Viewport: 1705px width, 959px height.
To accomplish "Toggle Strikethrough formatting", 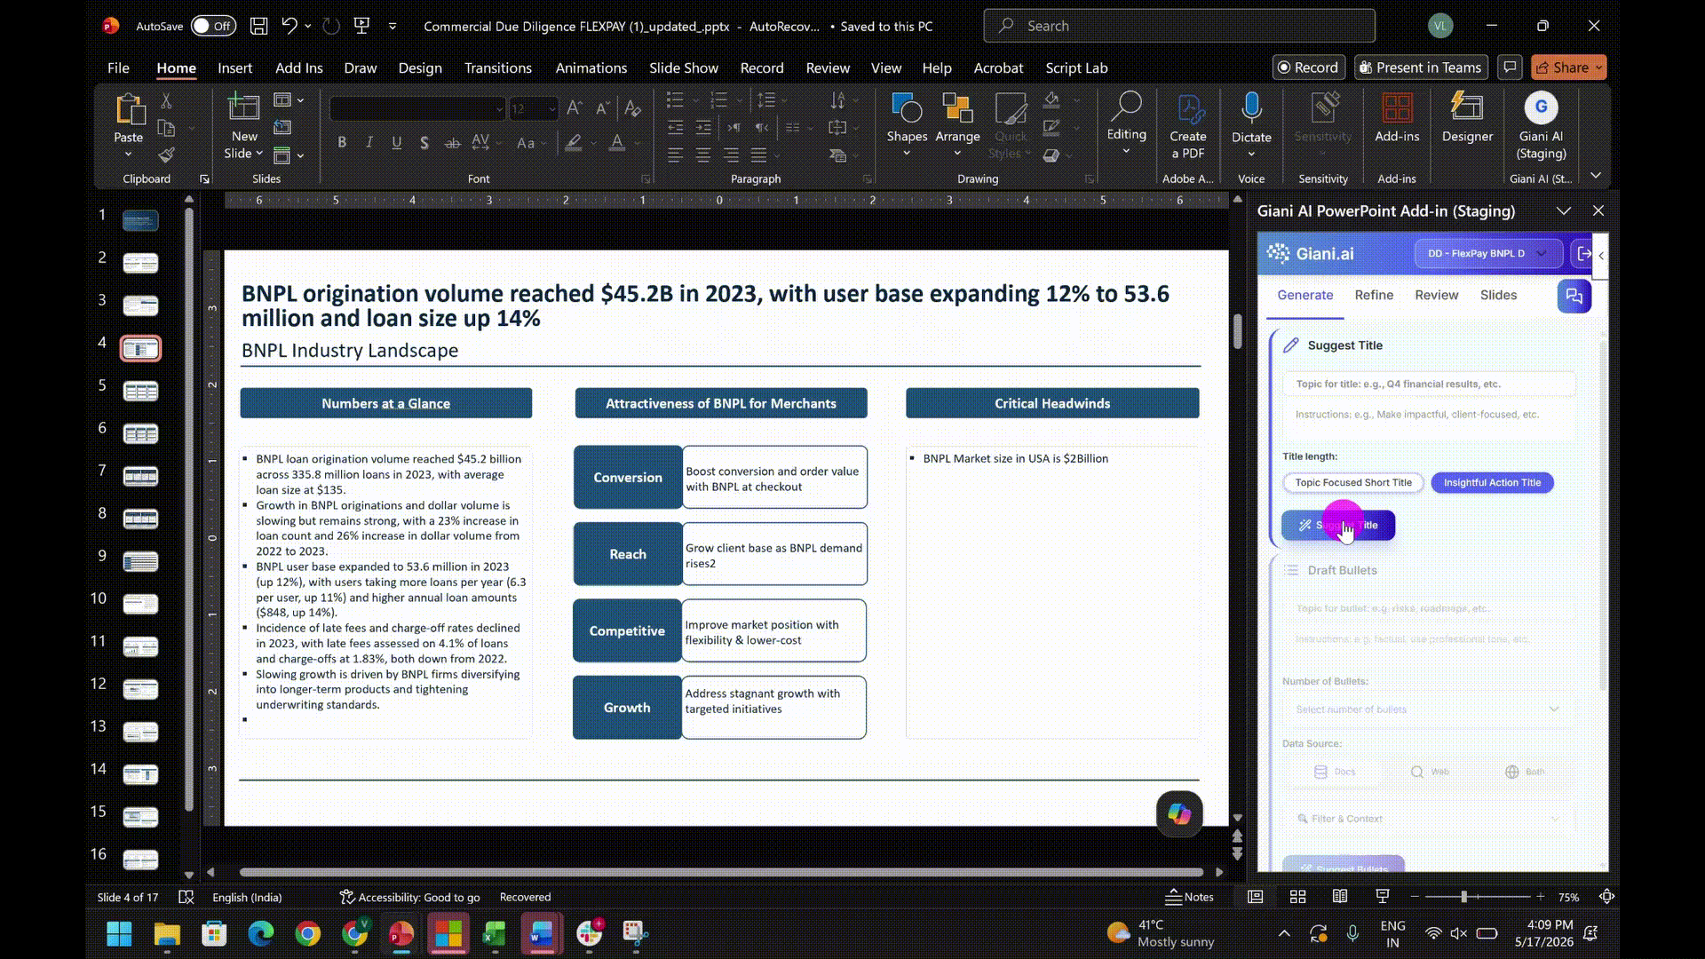I will click(452, 142).
